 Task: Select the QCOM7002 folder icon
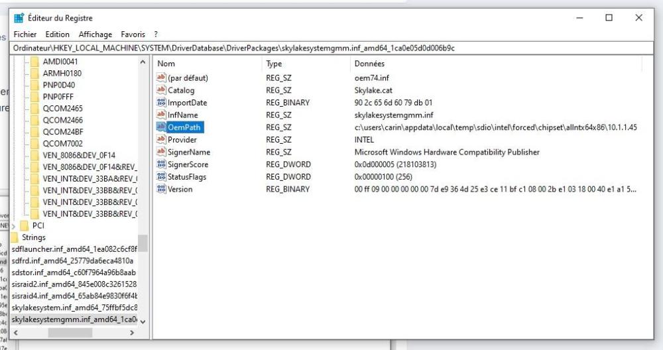34,144
